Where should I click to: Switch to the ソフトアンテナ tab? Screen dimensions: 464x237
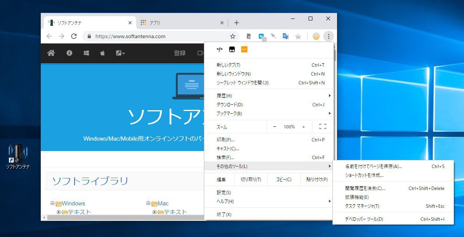pos(89,23)
